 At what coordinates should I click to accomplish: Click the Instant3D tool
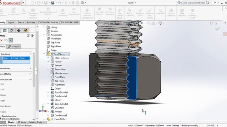point(160,11)
